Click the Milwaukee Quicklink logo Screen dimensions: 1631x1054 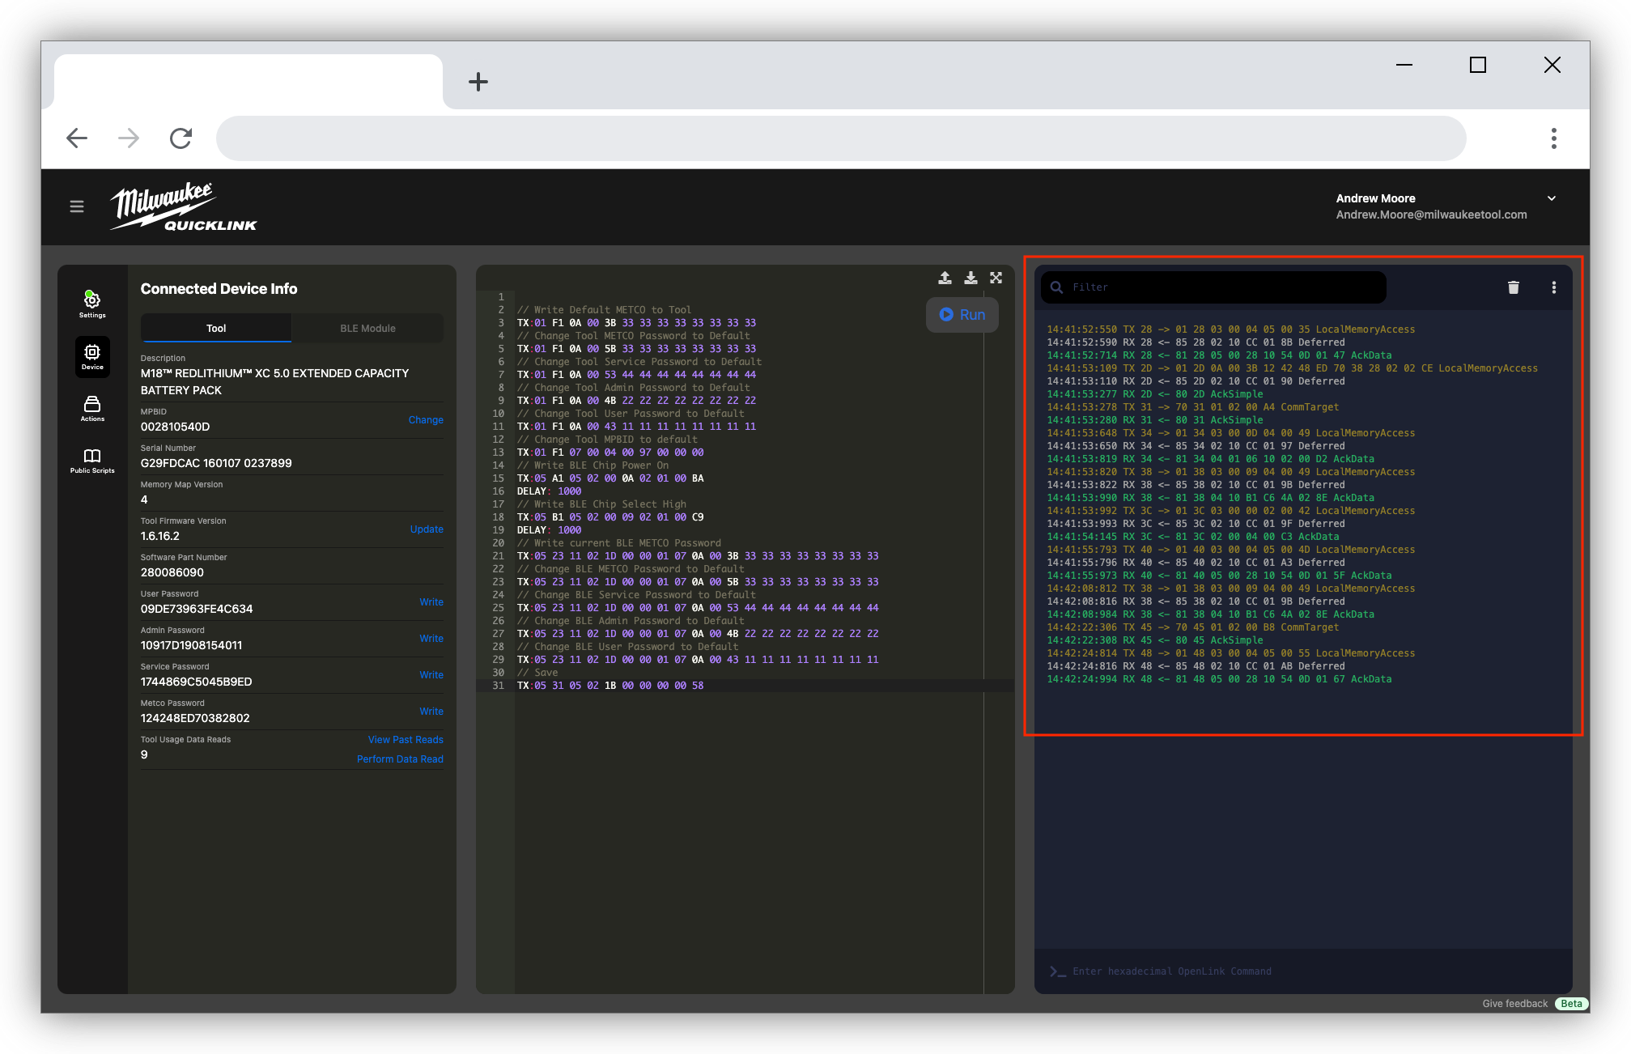[x=184, y=206]
